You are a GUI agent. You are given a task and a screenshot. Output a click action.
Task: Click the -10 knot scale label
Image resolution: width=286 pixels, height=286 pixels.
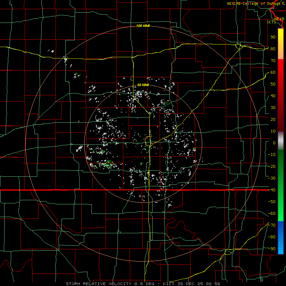272,155
